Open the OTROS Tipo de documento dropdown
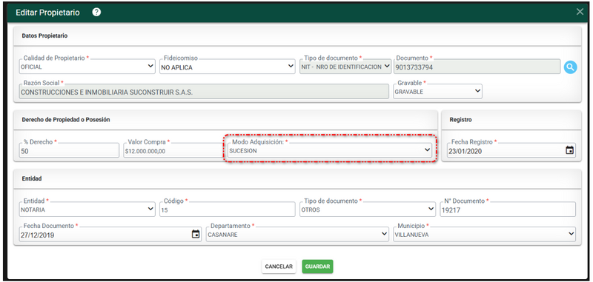 pos(368,209)
